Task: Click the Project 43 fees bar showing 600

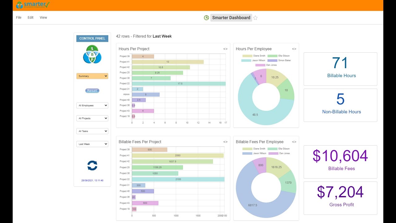Action: 145,203
